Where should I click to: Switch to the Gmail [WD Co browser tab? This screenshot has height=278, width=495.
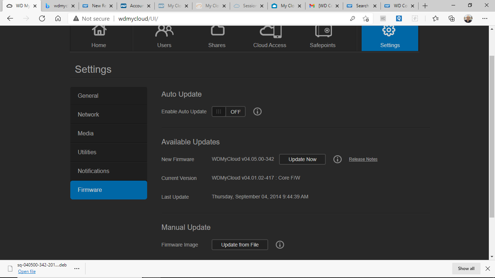(x=323, y=6)
